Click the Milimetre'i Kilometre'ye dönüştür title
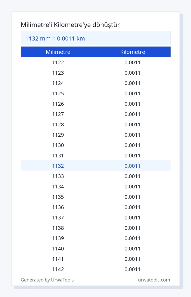The image size is (191, 297). coord(70,25)
